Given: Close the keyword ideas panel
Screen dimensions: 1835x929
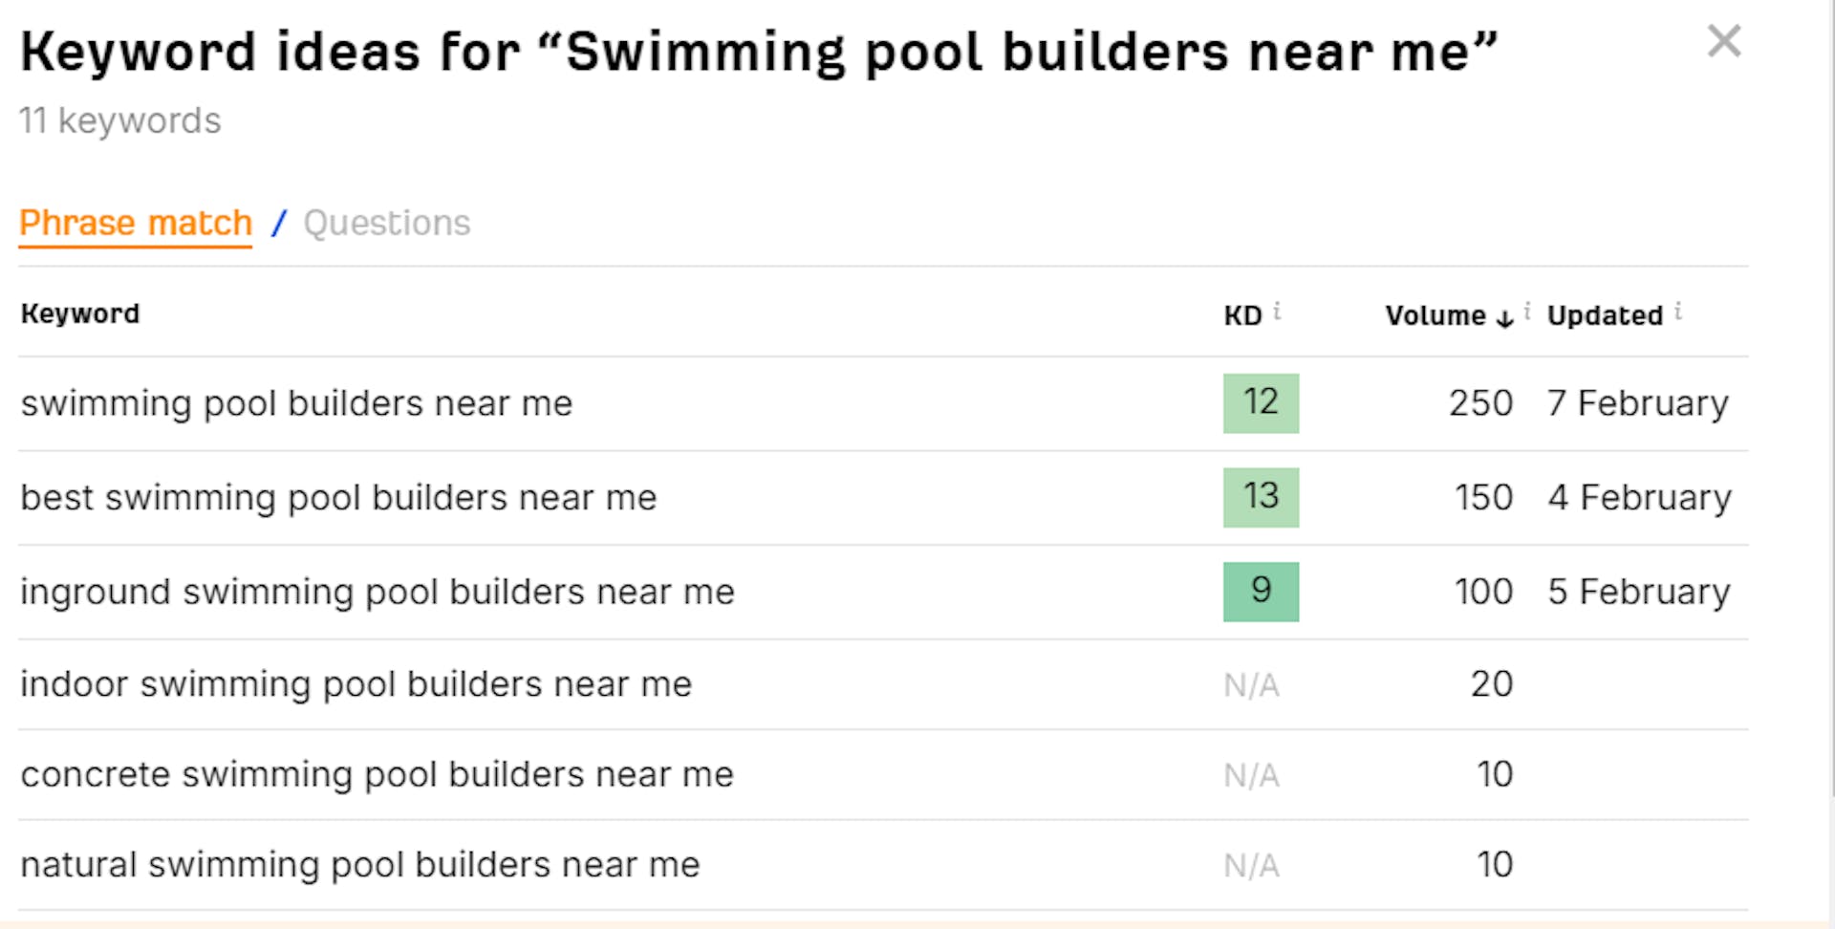Looking at the screenshot, I should point(1724,41).
